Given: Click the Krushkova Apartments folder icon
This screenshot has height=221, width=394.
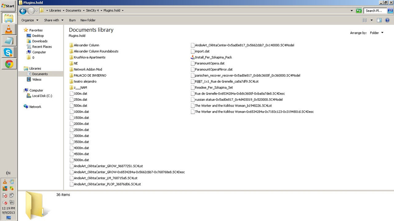Looking at the screenshot, I should pos(71,57).
